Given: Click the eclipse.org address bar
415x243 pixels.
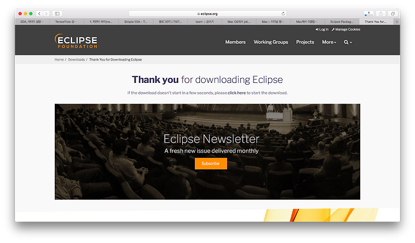Looking at the screenshot, I should pos(207,14).
